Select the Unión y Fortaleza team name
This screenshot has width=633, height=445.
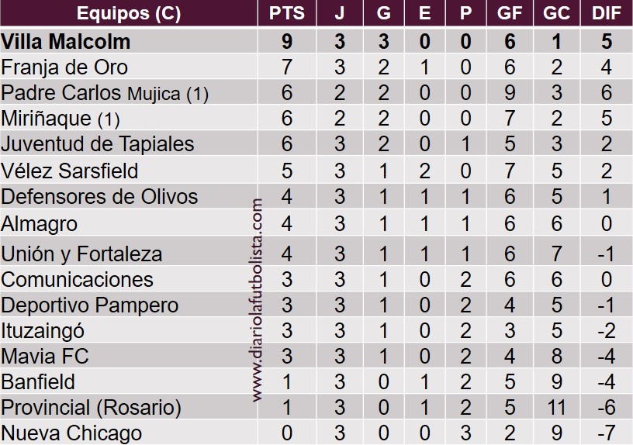[81, 254]
